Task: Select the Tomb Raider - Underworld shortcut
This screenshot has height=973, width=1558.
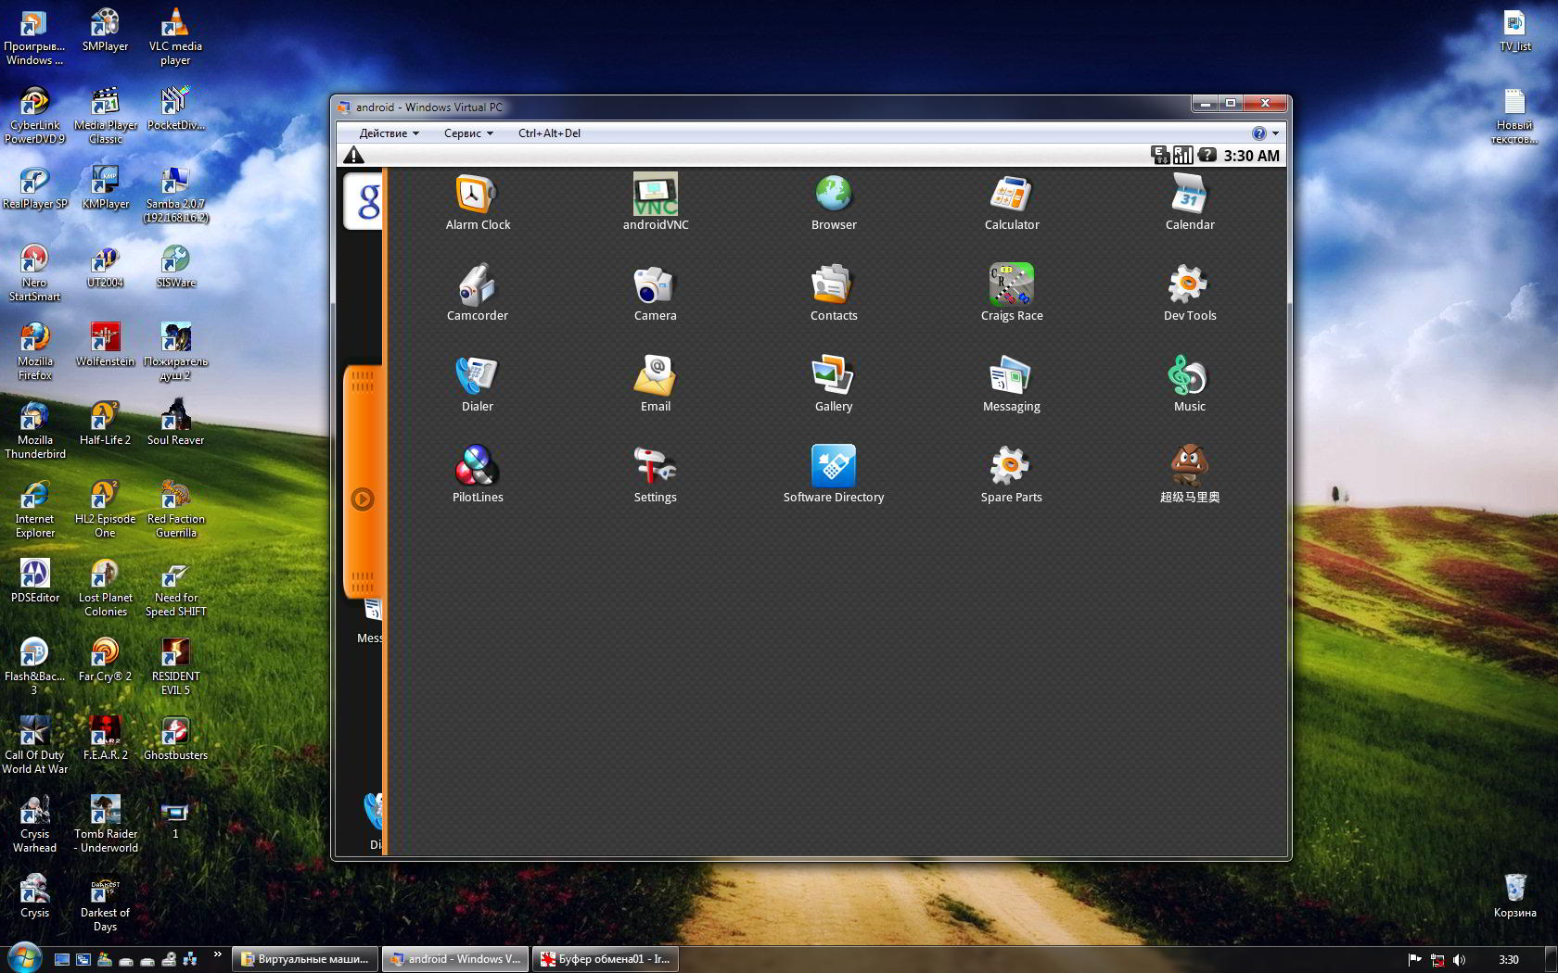Action: pyautogui.click(x=105, y=825)
